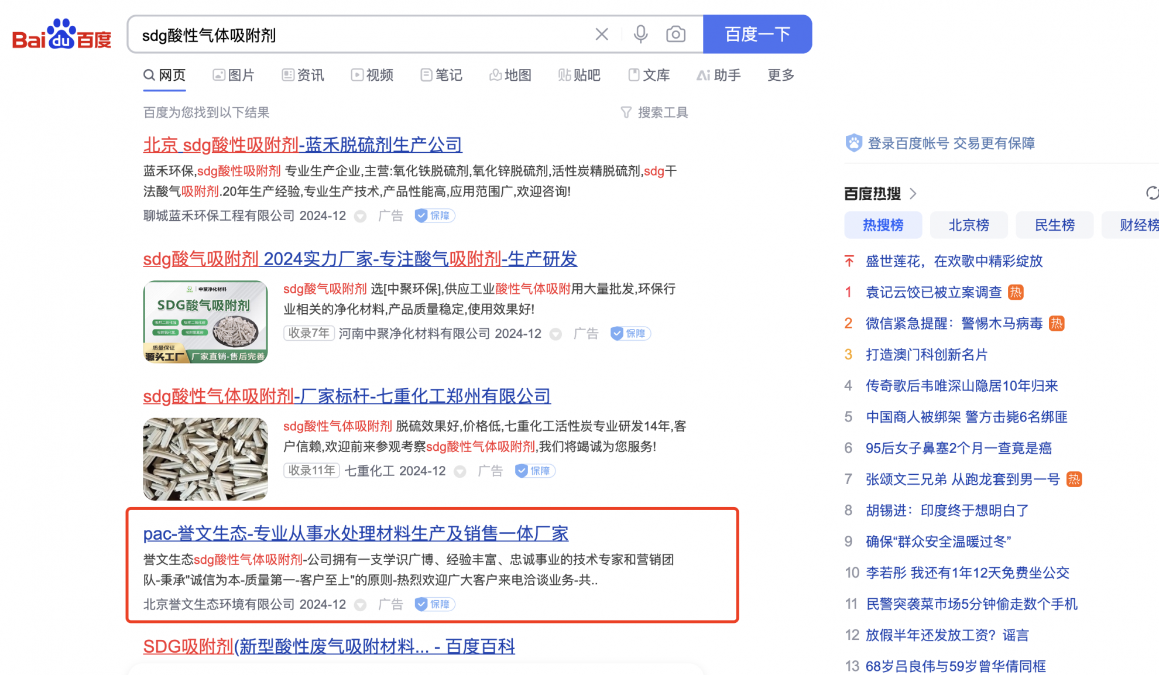Expand dropdown arrow next to 聊城蓝禾环保 2024-12

pos(361,216)
